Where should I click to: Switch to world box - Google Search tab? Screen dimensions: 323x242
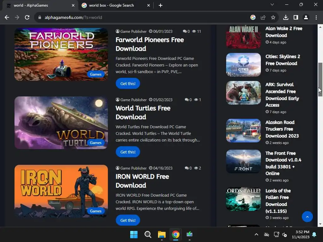116,5
